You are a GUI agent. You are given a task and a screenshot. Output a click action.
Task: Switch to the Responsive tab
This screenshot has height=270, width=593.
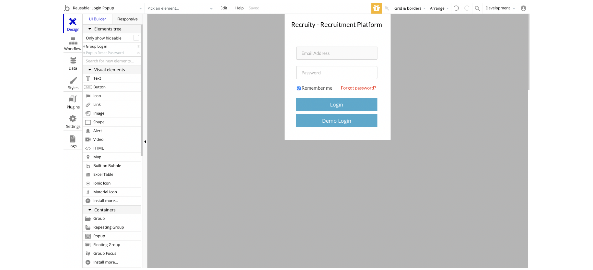click(x=127, y=19)
